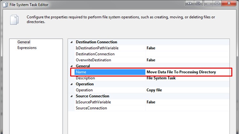Collapse the Source Connection section
Viewport: 239px width, 134px height.
pos(71,96)
